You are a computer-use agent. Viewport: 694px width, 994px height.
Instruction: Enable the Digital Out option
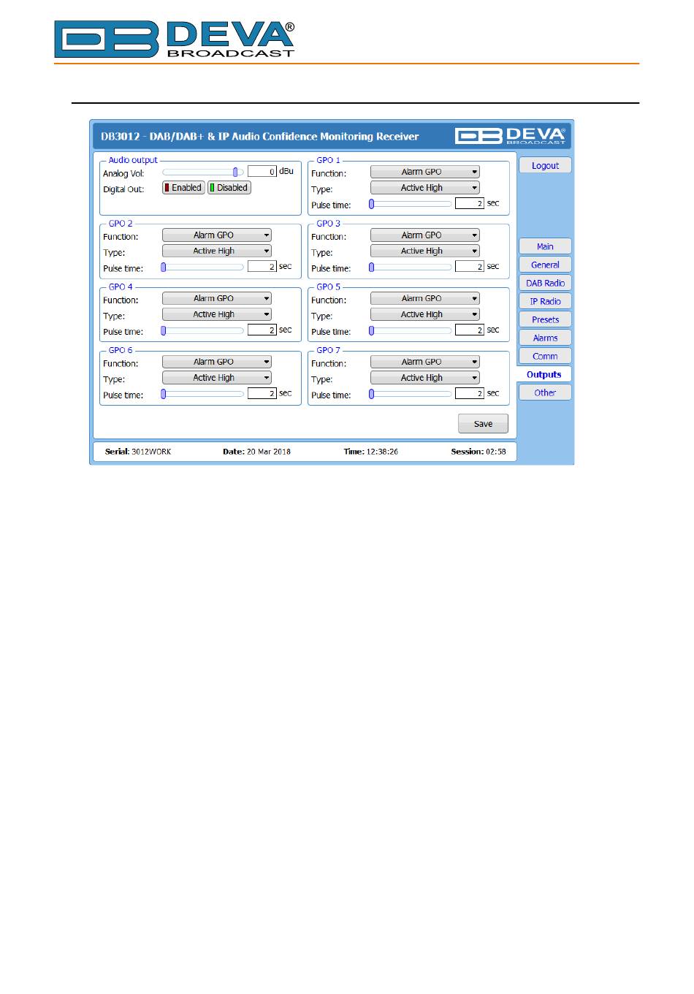pyautogui.click(x=183, y=188)
